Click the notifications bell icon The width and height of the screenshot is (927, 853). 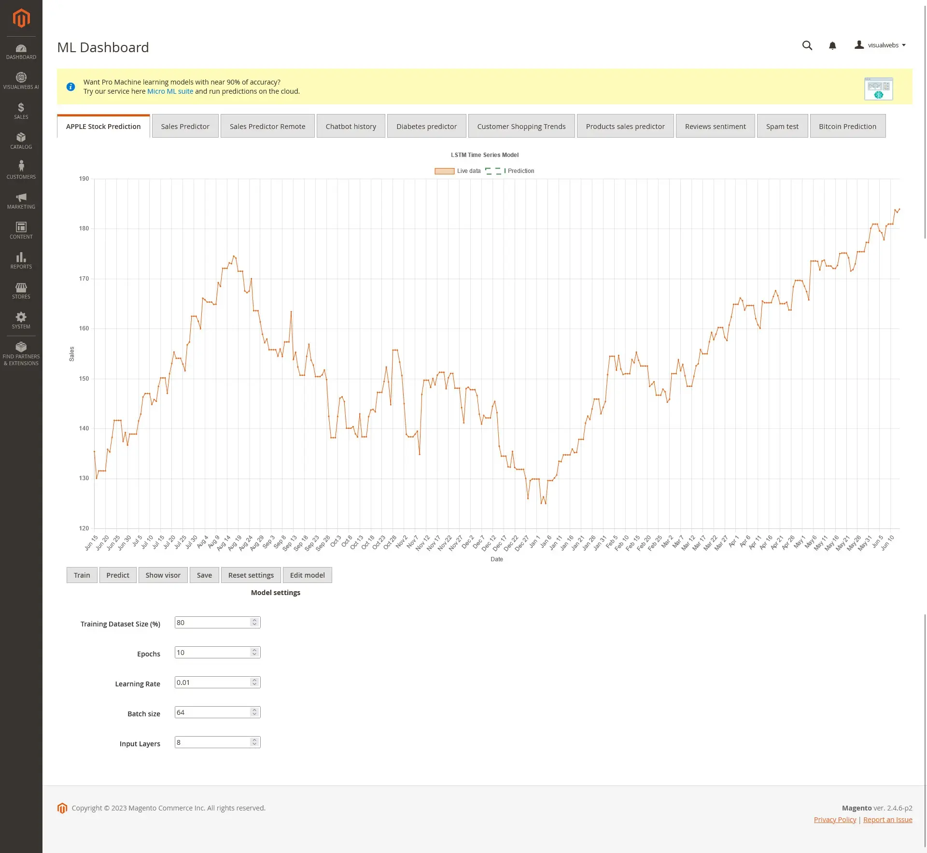point(832,45)
